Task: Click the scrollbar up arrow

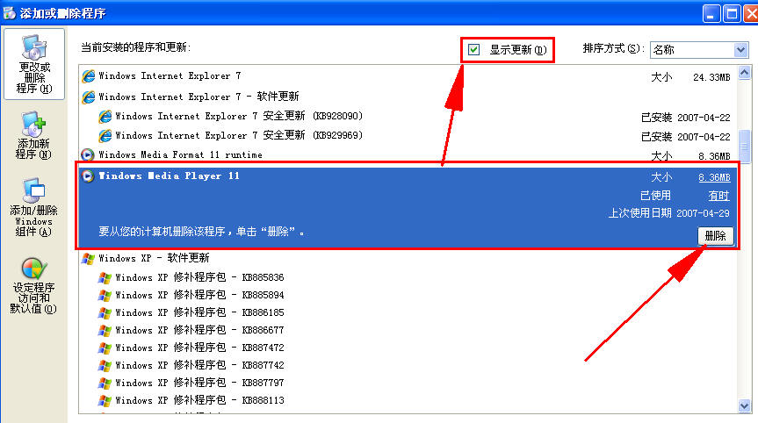Action: [745, 73]
